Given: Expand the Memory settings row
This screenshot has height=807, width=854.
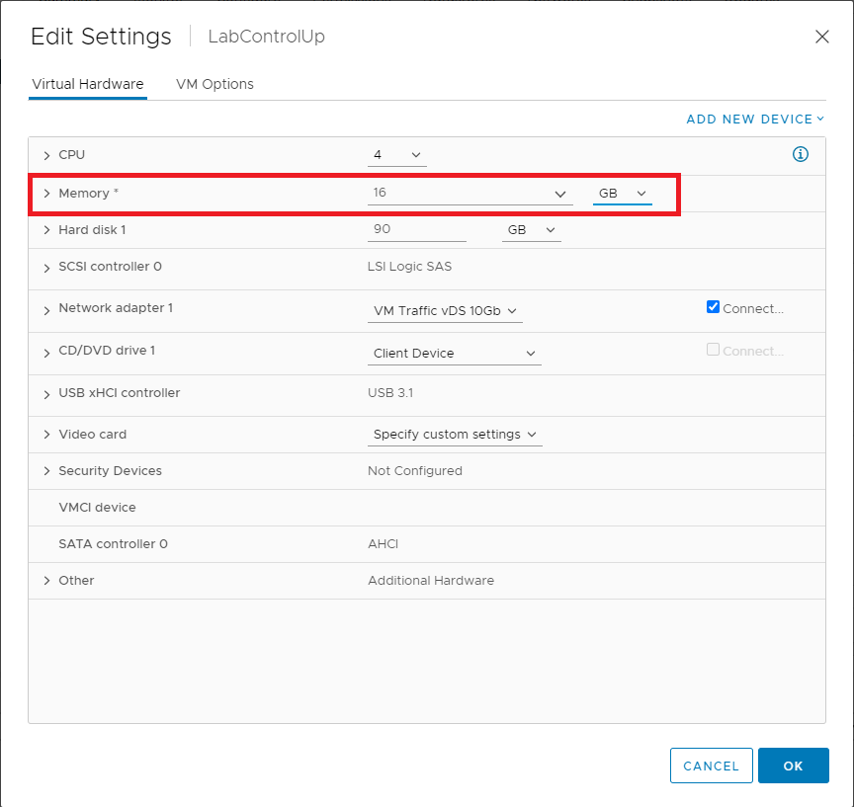Looking at the screenshot, I should (46, 194).
